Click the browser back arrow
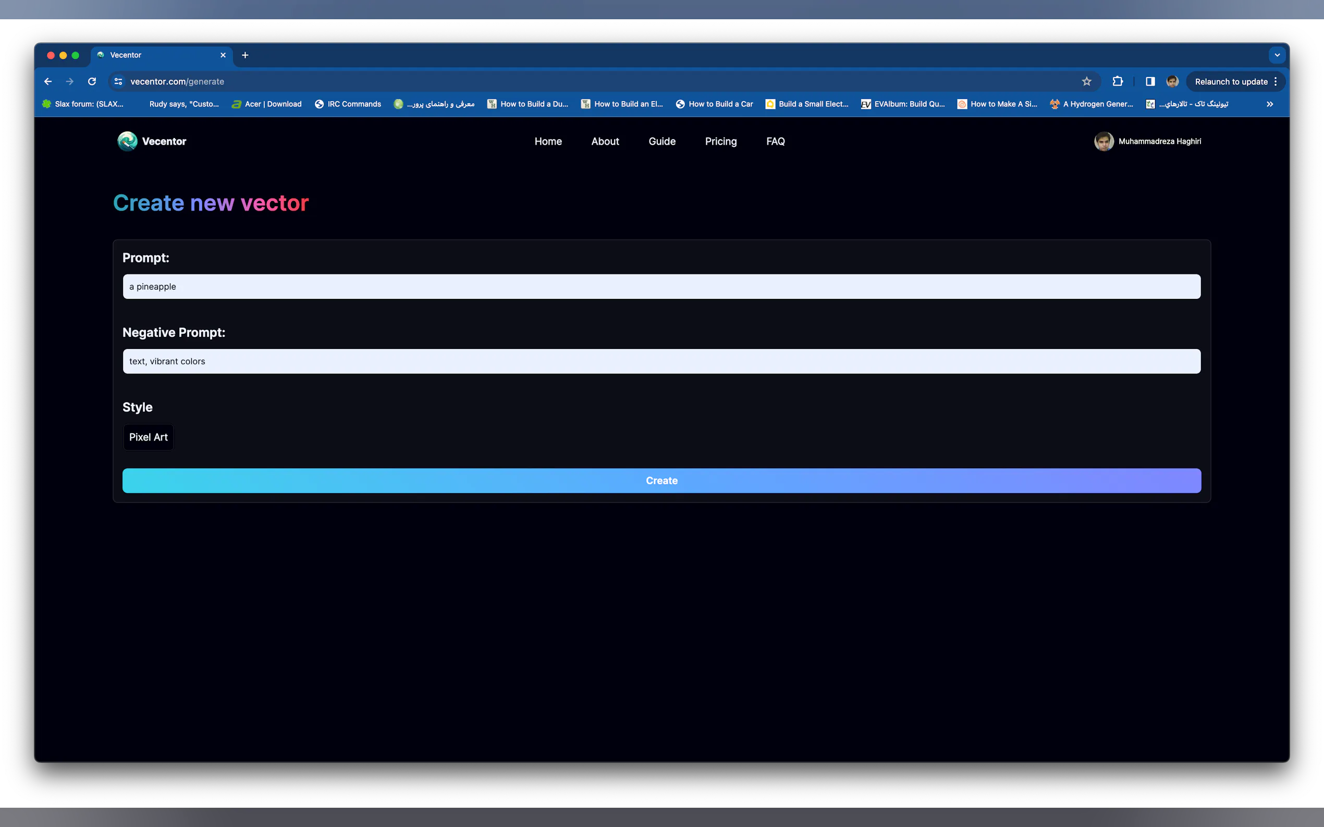Image resolution: width=1324 pixels, height=827 pixels. click(47, 81)
